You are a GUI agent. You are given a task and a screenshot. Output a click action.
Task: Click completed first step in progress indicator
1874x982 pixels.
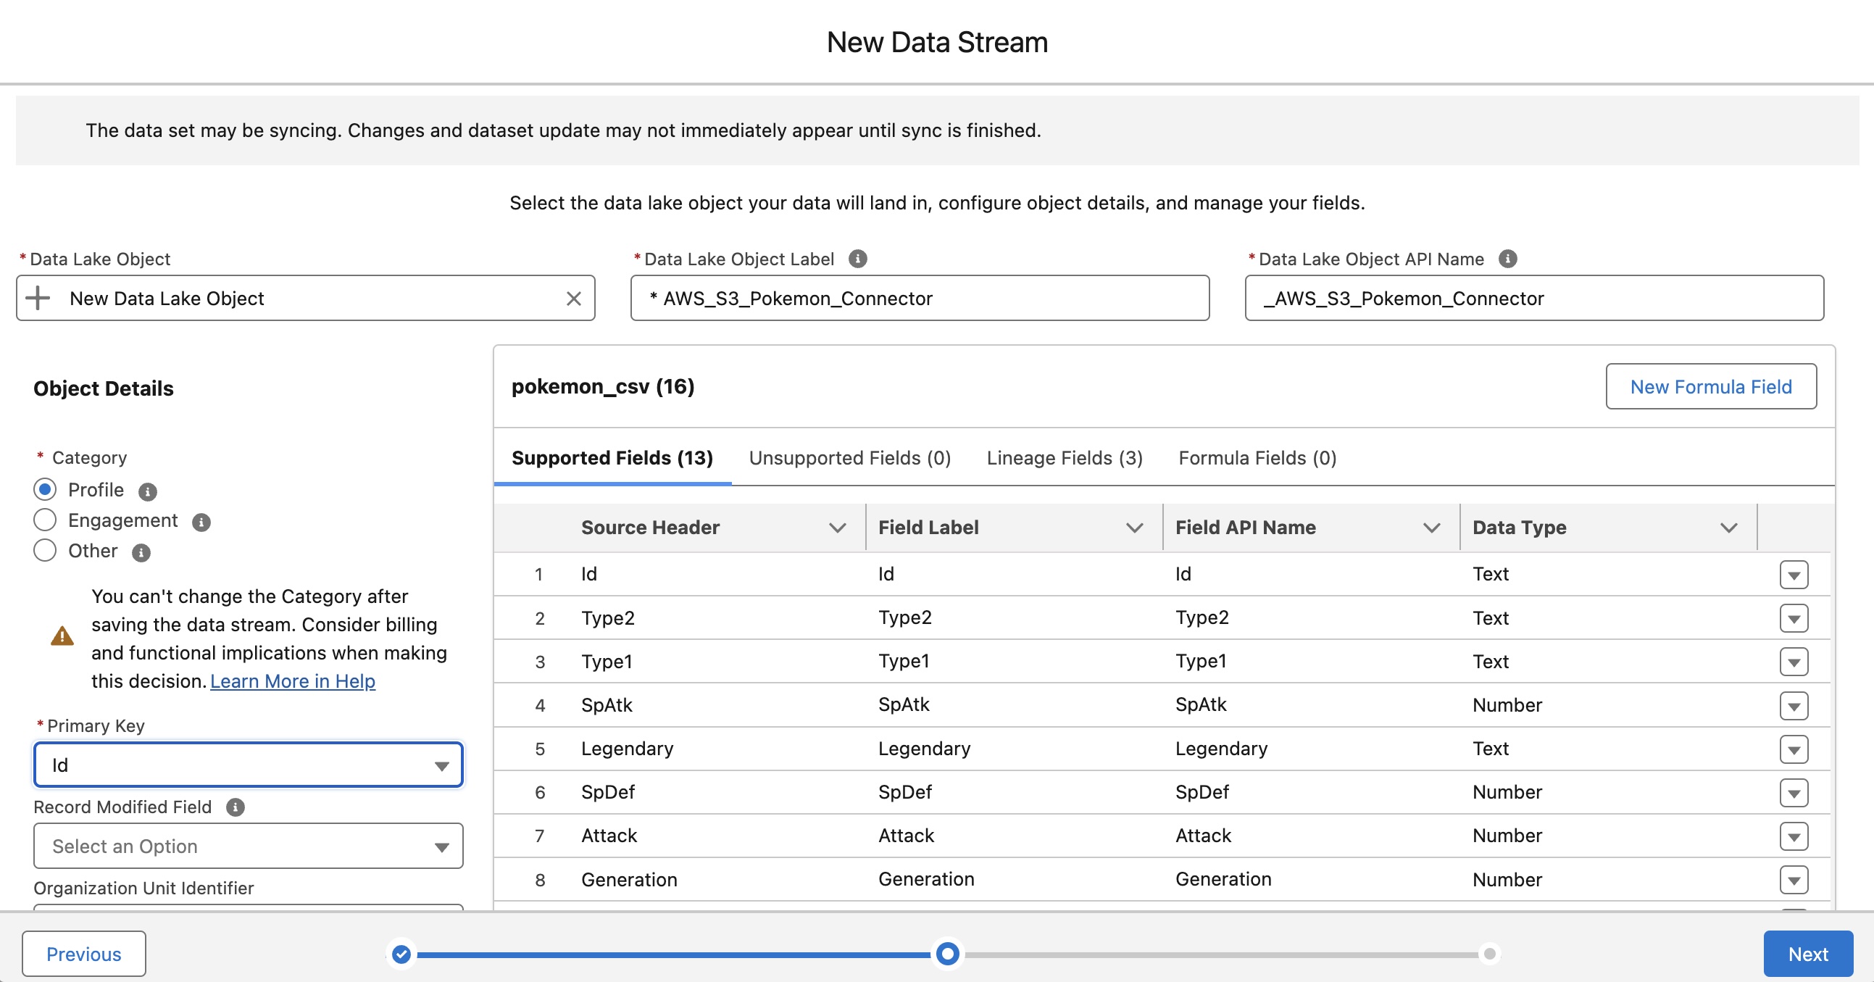pyautogui.click(x=401, y=954)
